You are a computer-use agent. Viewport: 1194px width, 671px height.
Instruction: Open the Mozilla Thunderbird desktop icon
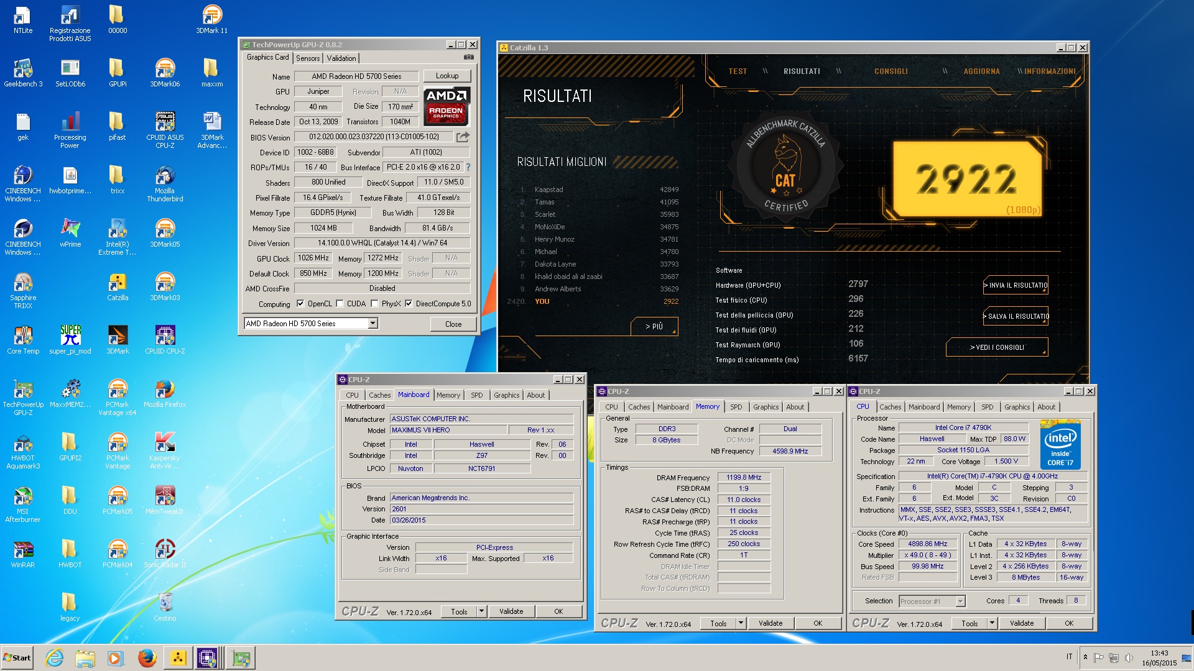pos(165,183)
